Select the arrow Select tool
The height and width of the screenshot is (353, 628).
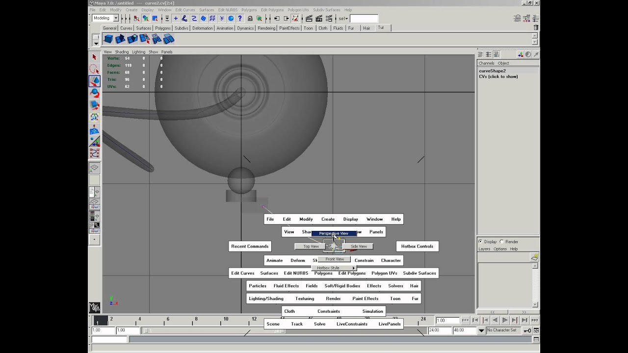(x=95, y=57)
